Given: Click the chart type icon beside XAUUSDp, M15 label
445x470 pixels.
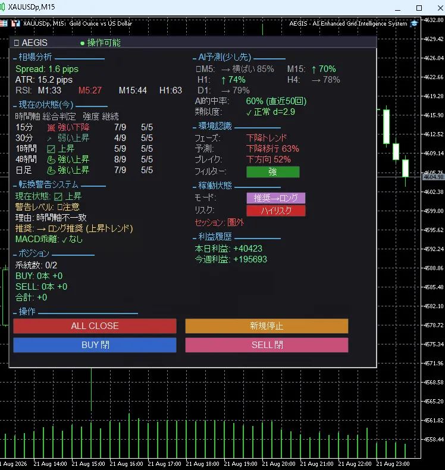Looking at the screenshot, I should pos(15,23).
